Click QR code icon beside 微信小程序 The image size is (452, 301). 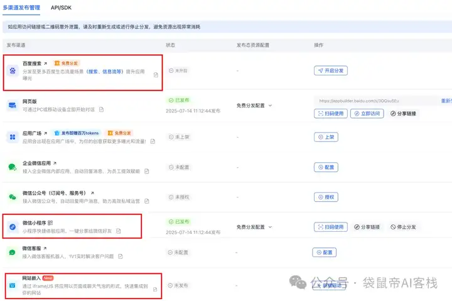50,223
